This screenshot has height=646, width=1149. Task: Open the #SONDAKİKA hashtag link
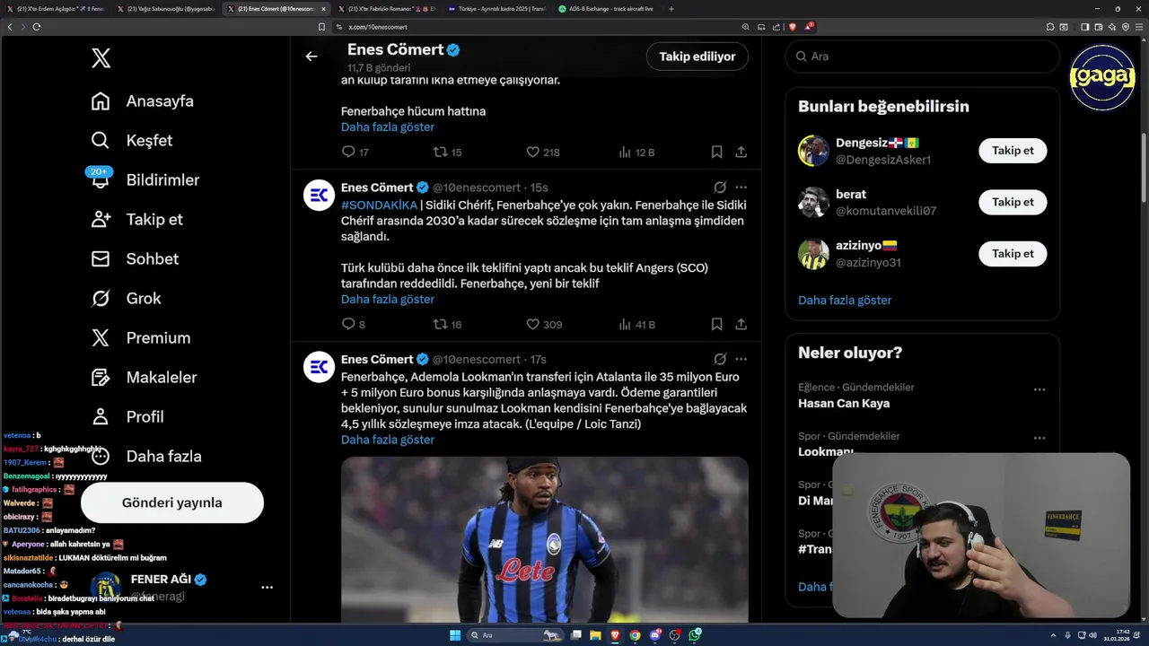click(x=379, y=205)
